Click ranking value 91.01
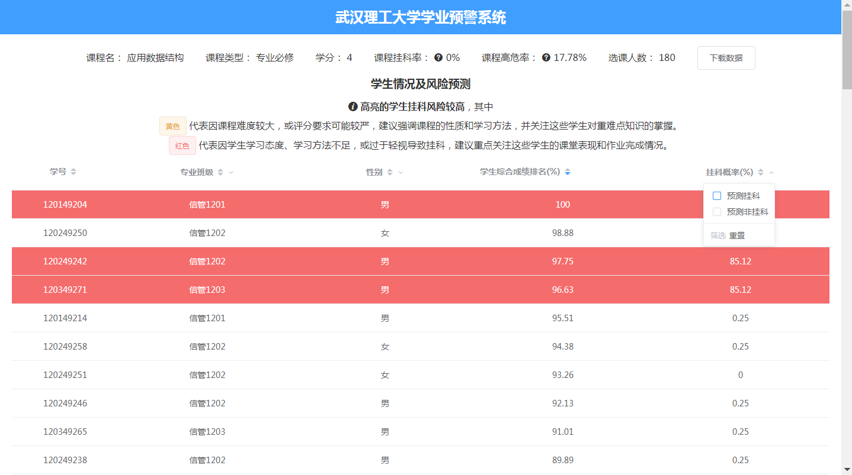This screenshot has width=852, height=475. pos(563,432)
